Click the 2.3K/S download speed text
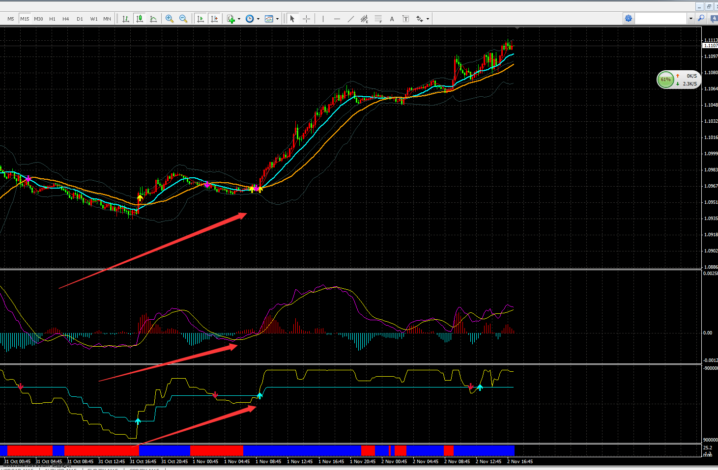The image size is (718, 470). point(690,84)
